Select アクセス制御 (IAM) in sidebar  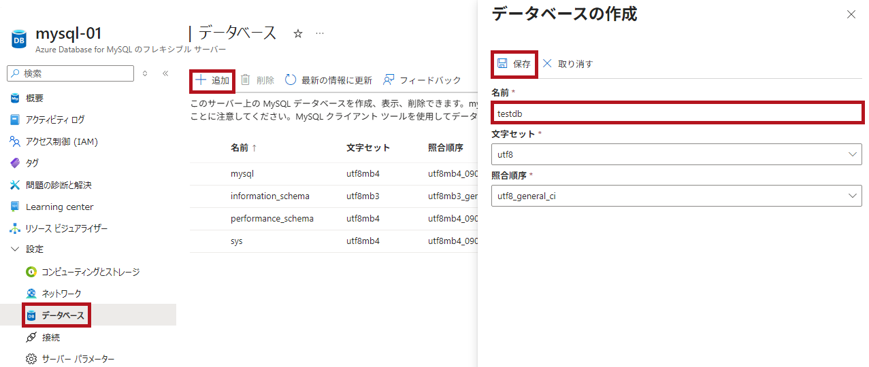(x=61, y=142)
